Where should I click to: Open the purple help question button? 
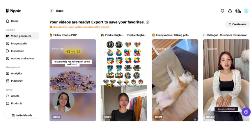click(246, 112)
